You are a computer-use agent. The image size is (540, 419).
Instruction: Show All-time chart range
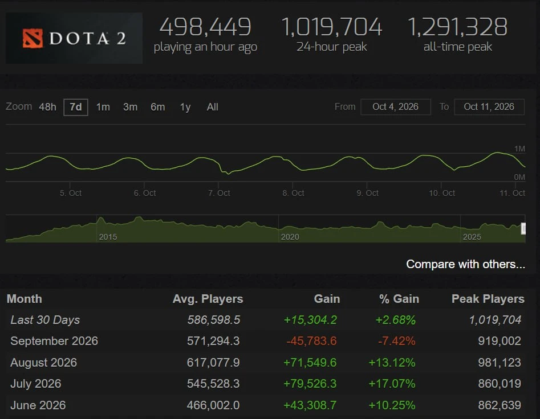[x=213, y=107]
